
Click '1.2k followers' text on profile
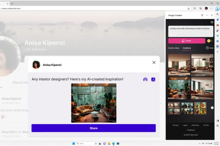35,49
